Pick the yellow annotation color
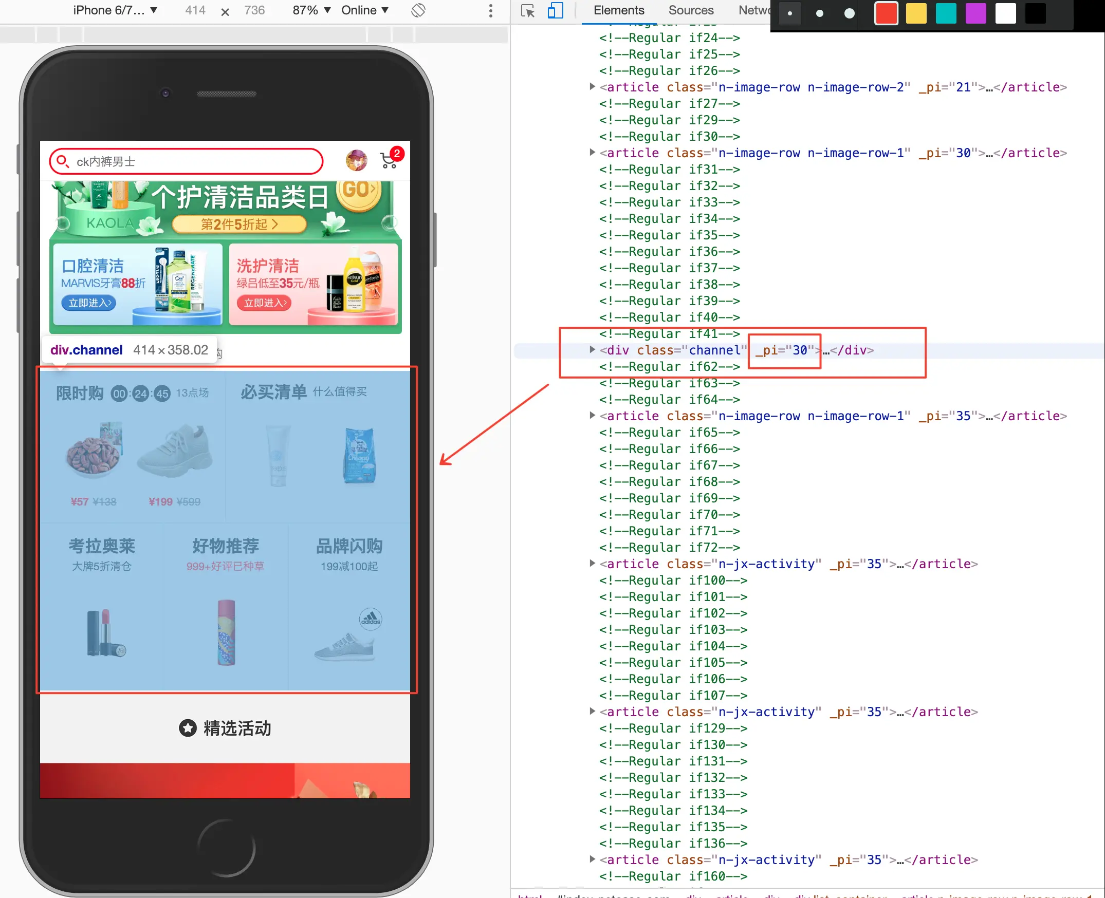1105x898 pixels. tap(916, 13)
